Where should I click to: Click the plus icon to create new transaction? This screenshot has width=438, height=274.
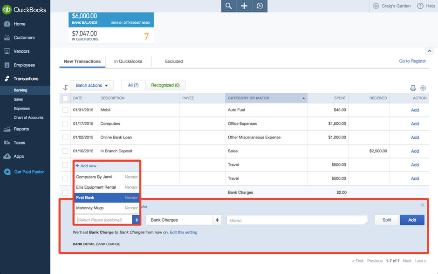[244, 6]
